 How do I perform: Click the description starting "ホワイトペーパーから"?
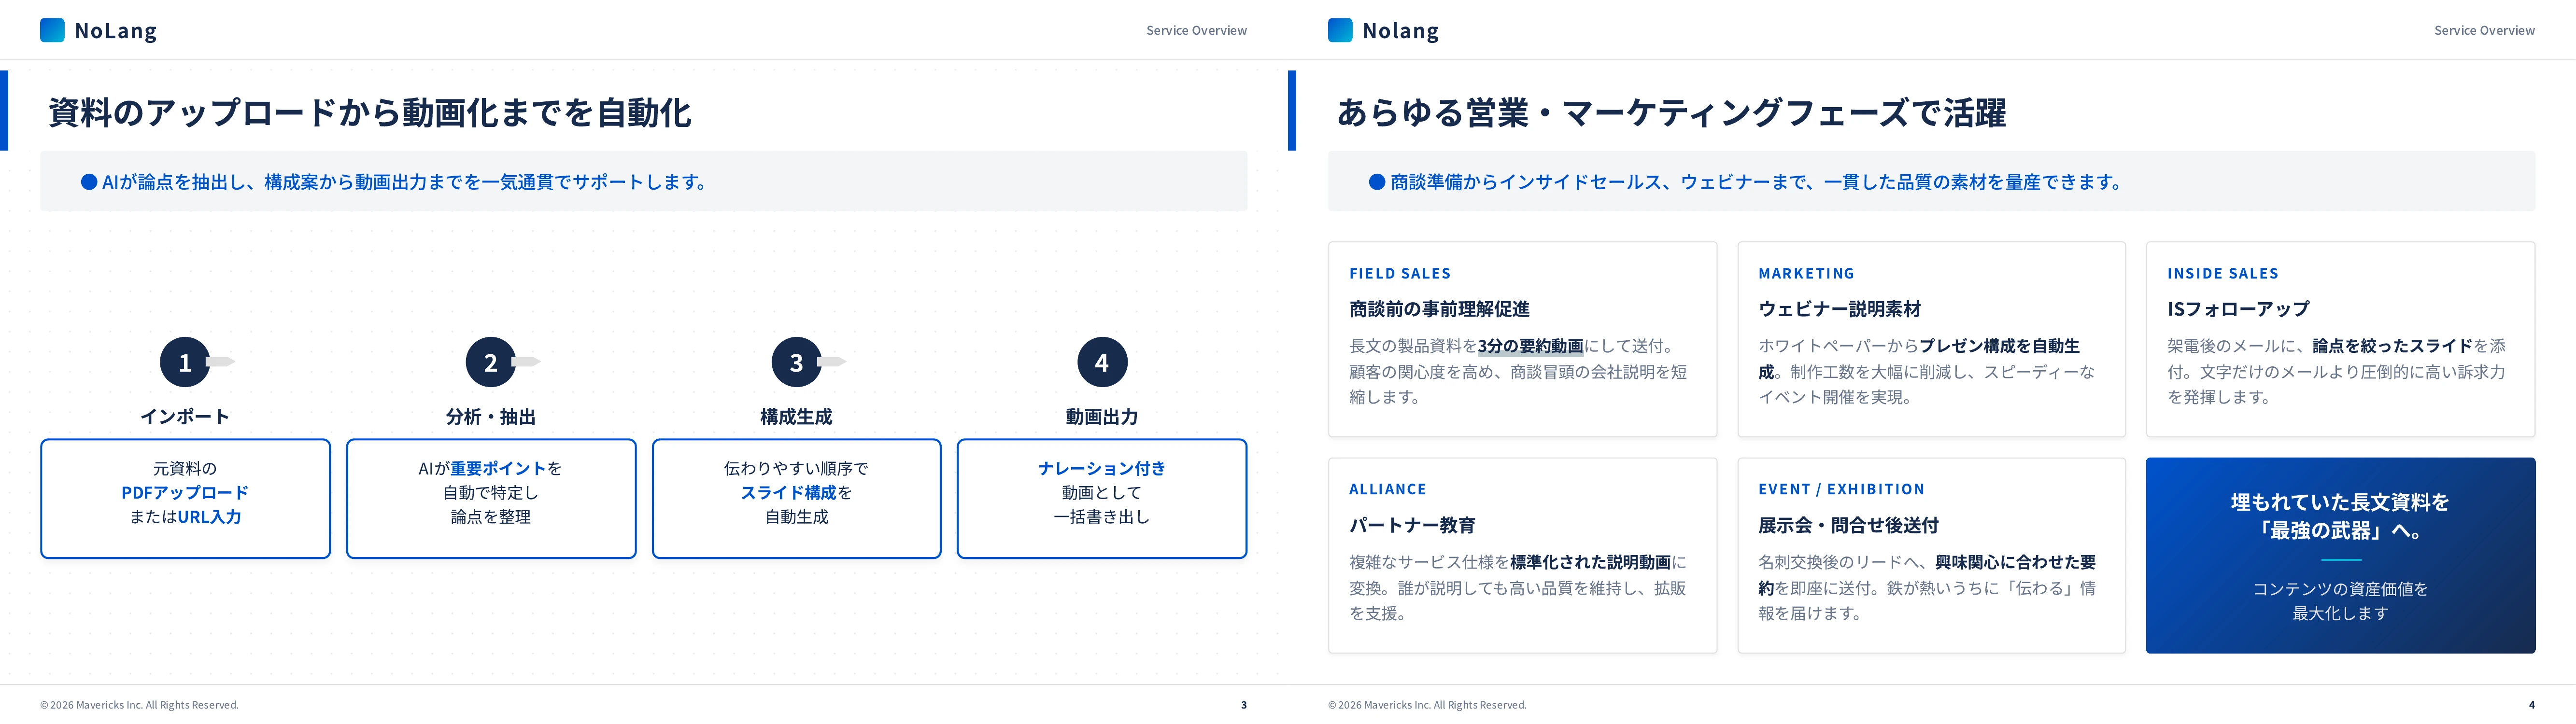point(1927,372)
